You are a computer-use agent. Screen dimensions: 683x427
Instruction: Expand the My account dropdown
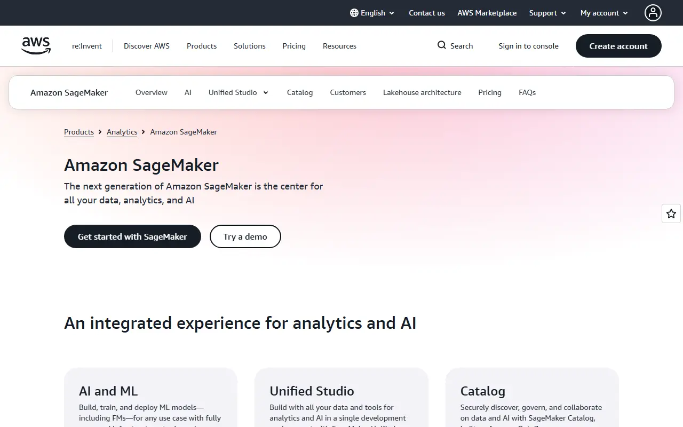[x=605, y=13]
